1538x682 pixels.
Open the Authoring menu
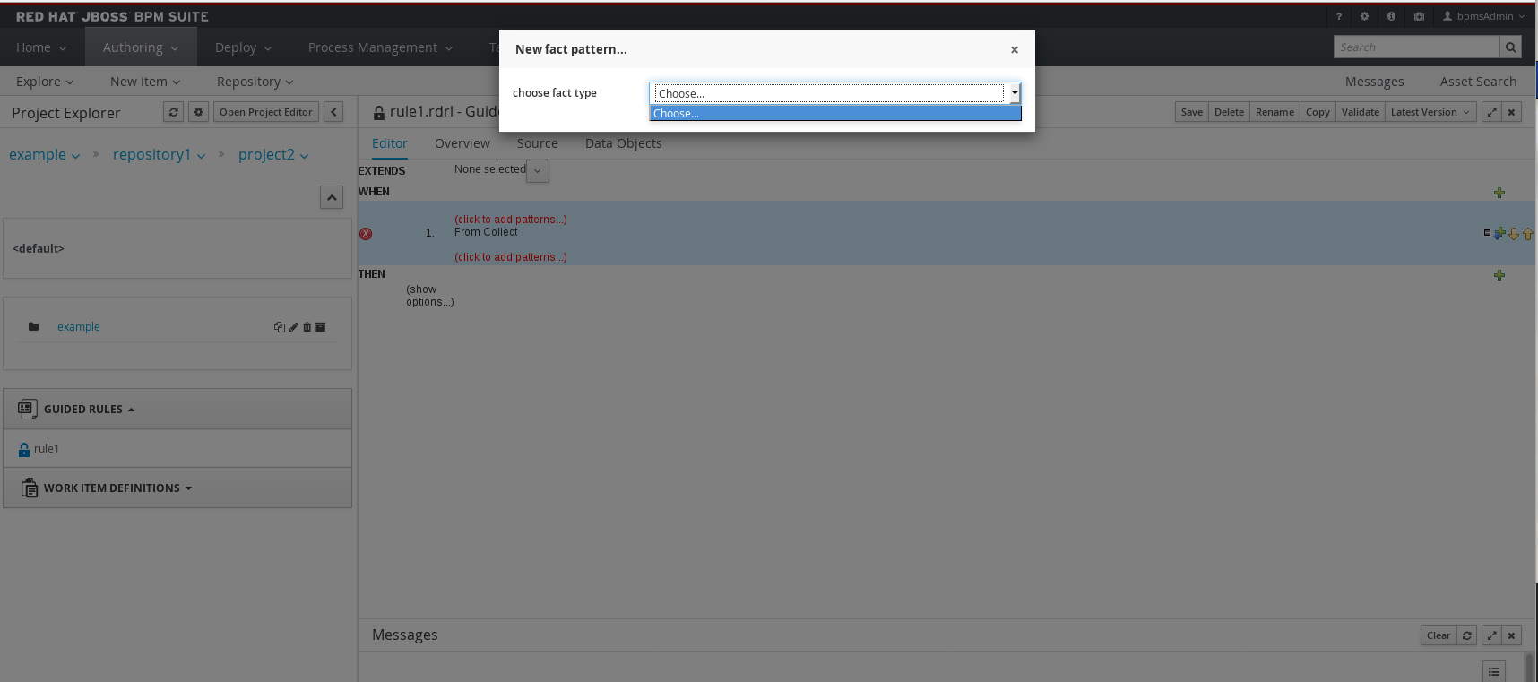pyautogui.click(x=141, y=47)
